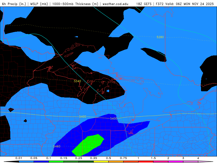Click the "18Z GEFS" model run label

[x=144, y=4]
